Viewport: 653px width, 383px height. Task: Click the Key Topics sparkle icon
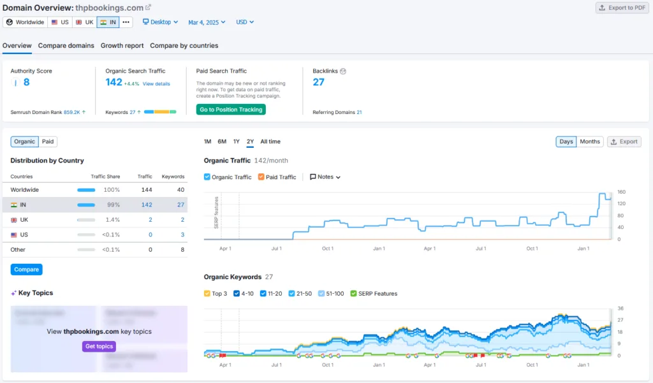tap(14, 293)
